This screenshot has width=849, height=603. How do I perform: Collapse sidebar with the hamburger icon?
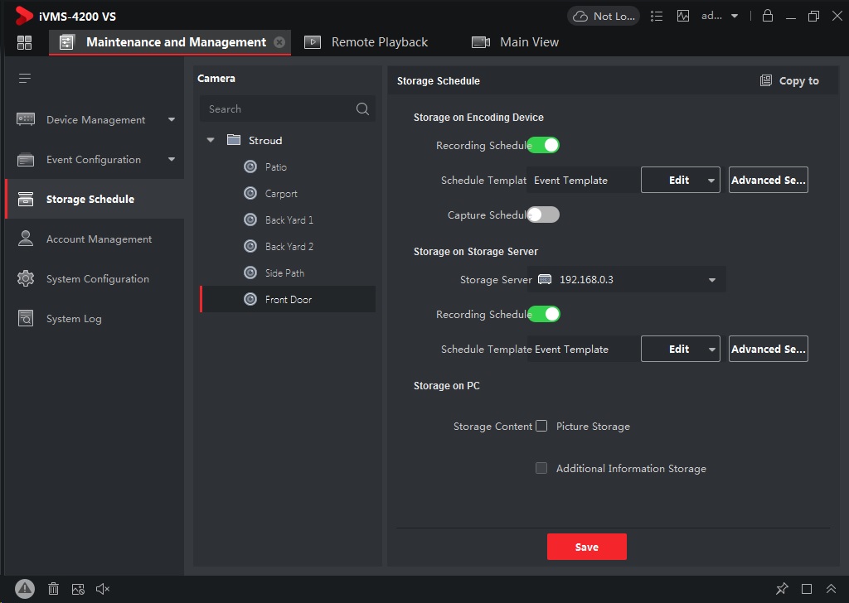(x=25, y=79)
